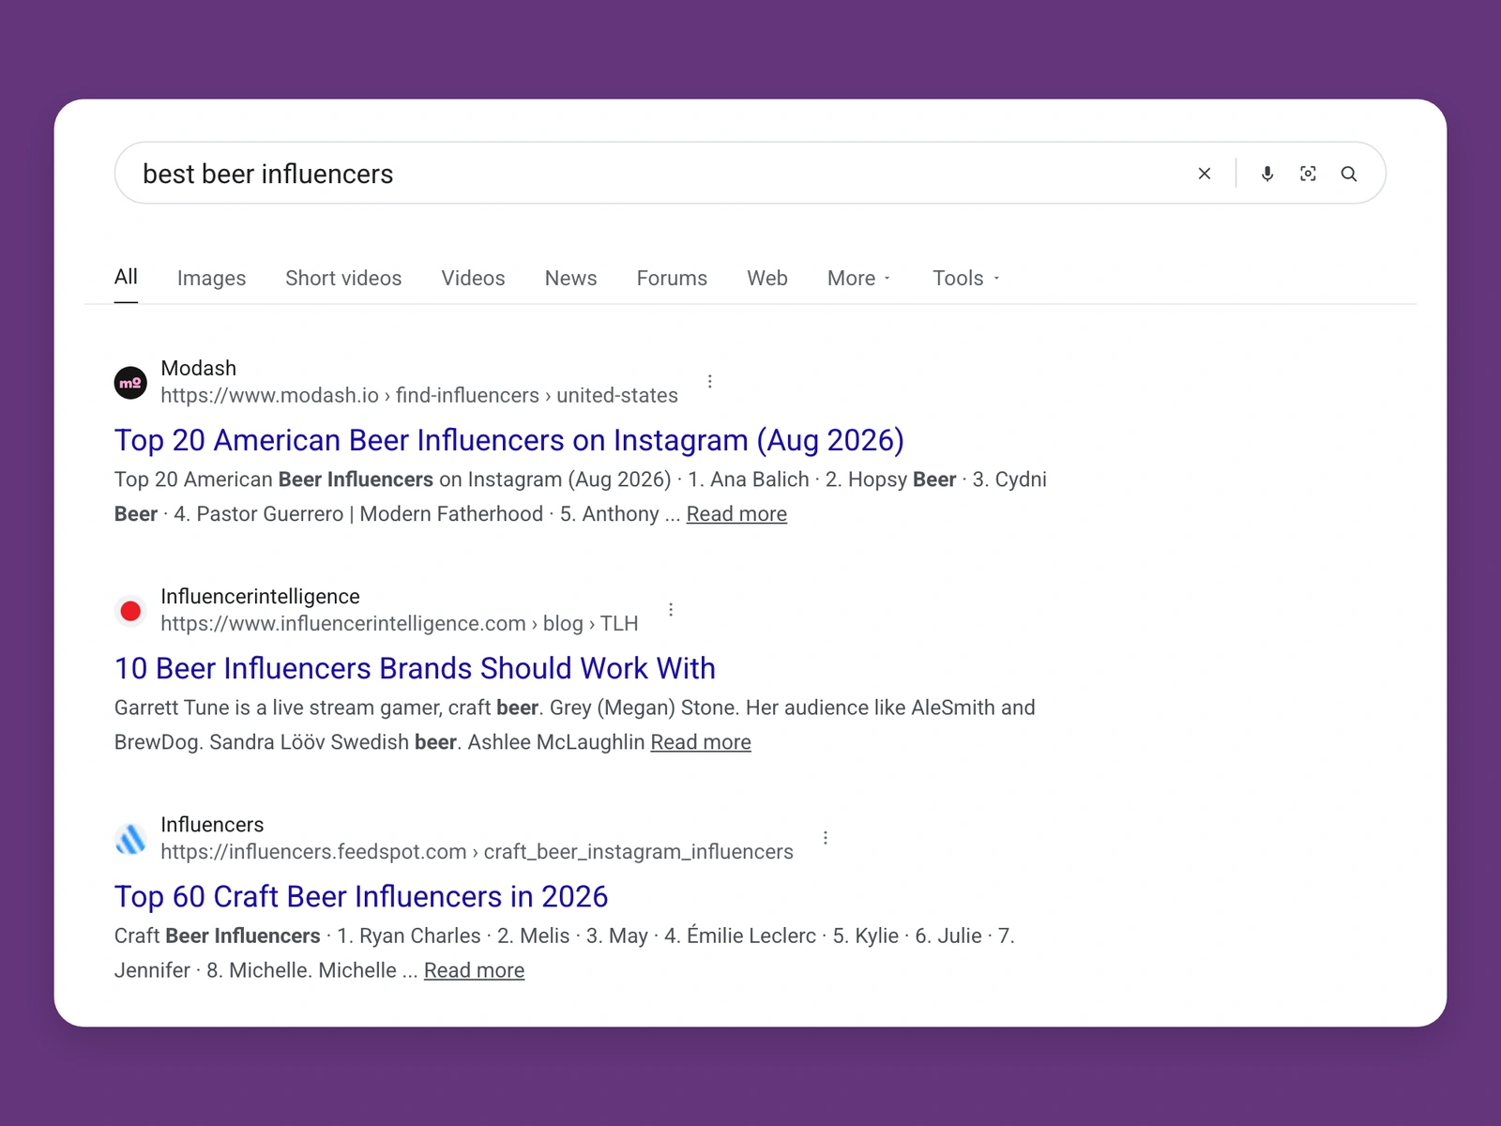The height and width of the screenshot is (1126, 1501).
Task: Open image search with camera lens icon
Action: click(x=1308, y=174)
